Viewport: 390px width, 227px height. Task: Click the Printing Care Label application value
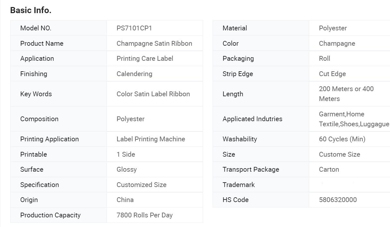145,59
